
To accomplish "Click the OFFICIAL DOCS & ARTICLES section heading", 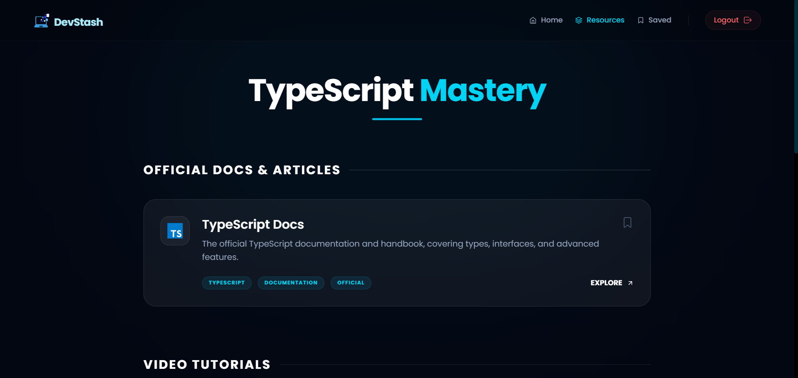I will [x=242, y=170].
